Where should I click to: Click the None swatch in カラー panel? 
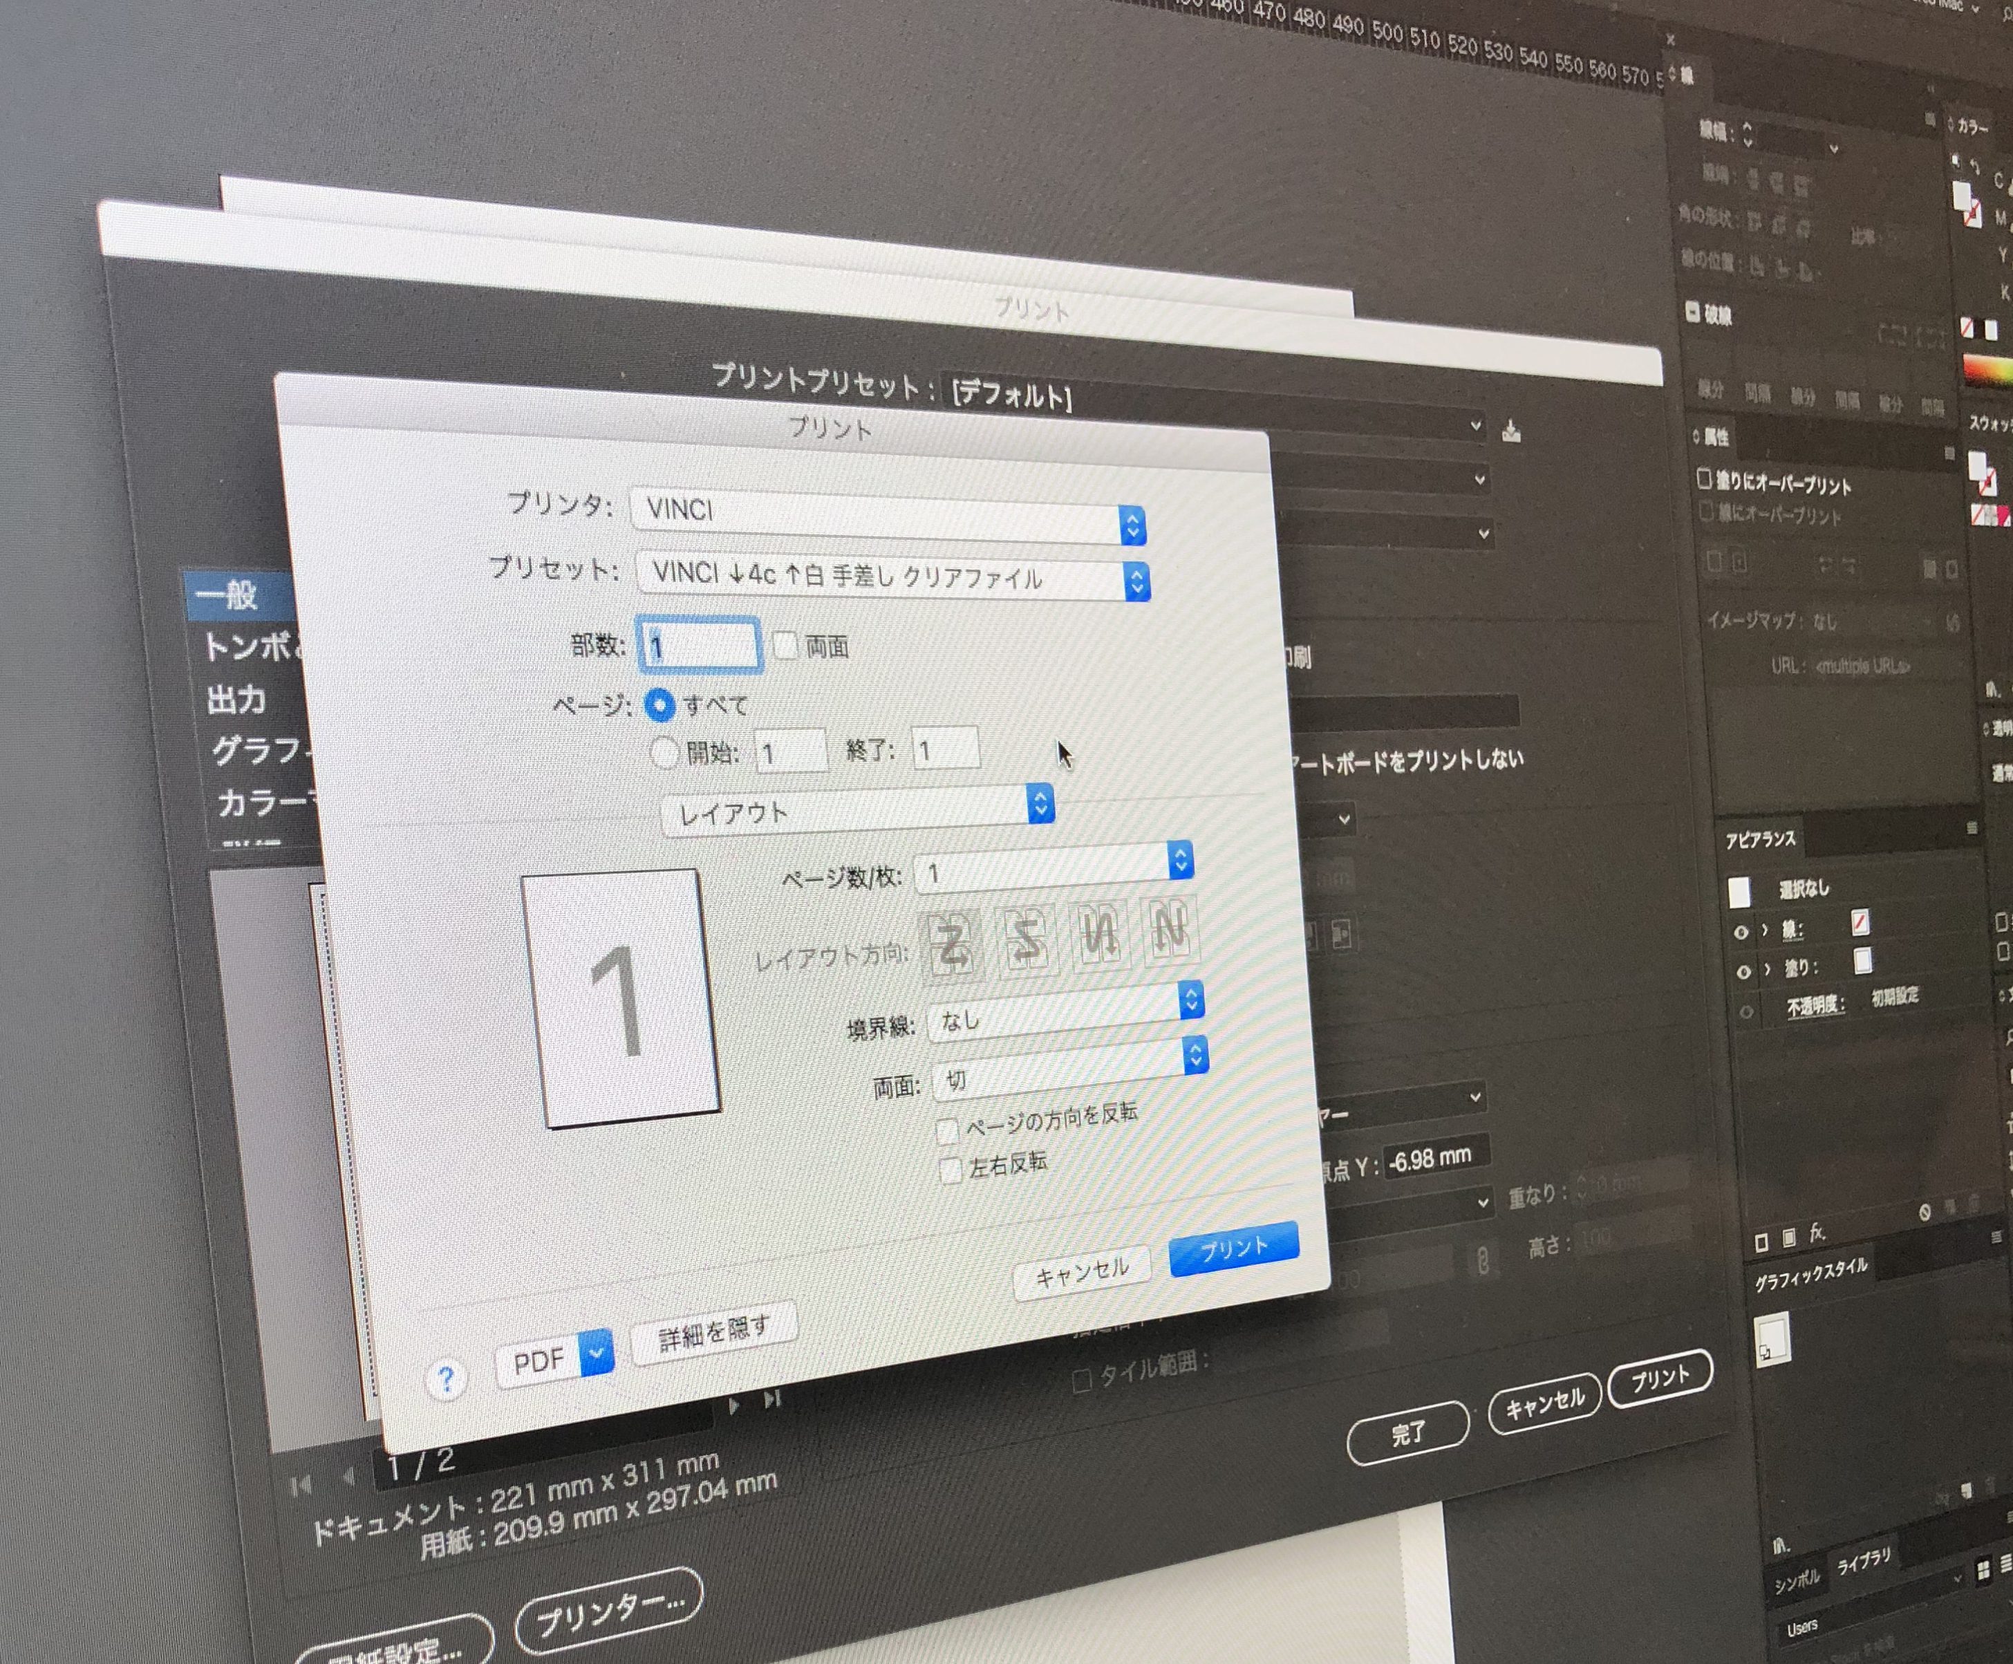(x=1968, y=328)
